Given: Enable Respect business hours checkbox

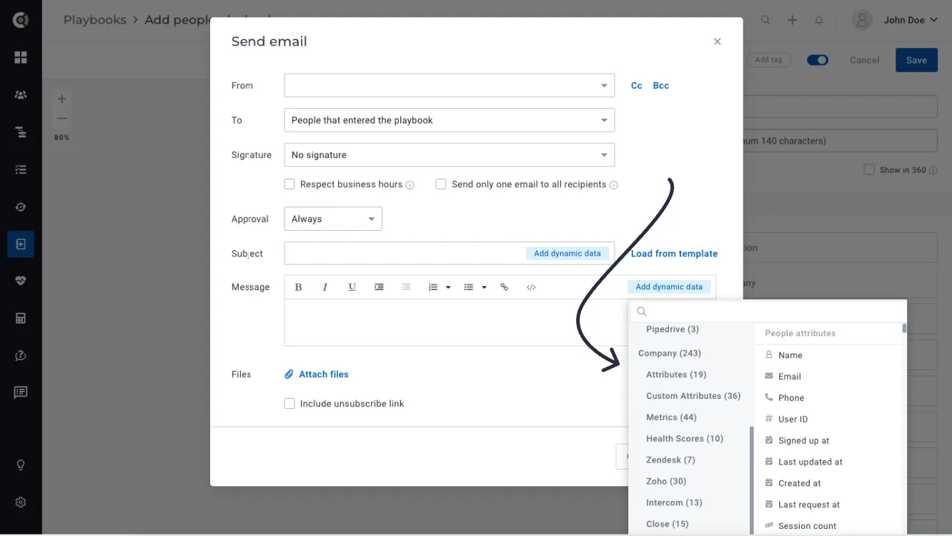Looking at the screenshot, I should (289, 184).
